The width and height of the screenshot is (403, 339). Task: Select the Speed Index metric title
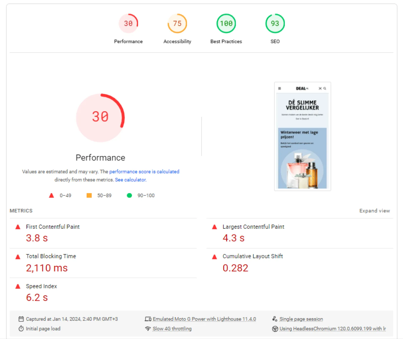click(x=41, y=286)
